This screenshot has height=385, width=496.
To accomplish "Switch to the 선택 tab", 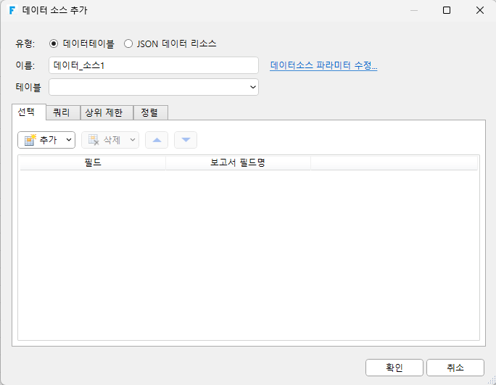I will point(29,112).
